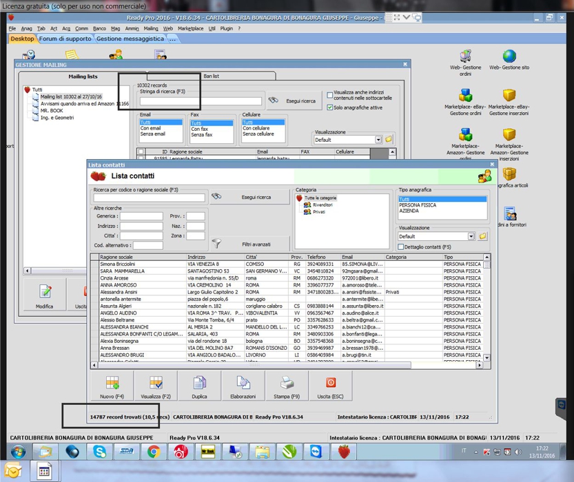This screenshot has height=482, width=574.
Task: Click the contact table's horizontal scroll-right arrow
Action: pyautogui.click(x=479, y=365)
